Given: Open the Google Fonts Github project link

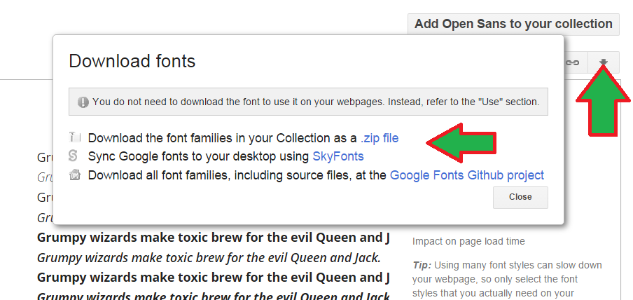Looking at the screenshot, I should tap(466, 175).
